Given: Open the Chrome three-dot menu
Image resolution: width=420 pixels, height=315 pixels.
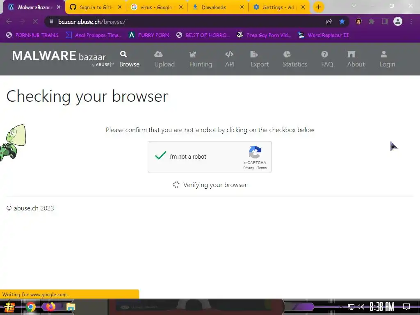Looking at the screenshot, I should coord(411,22).
